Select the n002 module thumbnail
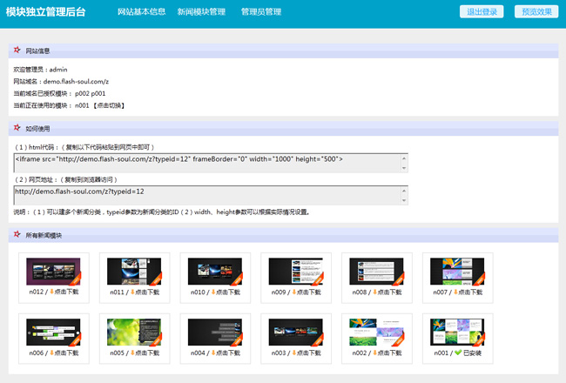This screenshot has width=566, height=383. coord(376,333)
